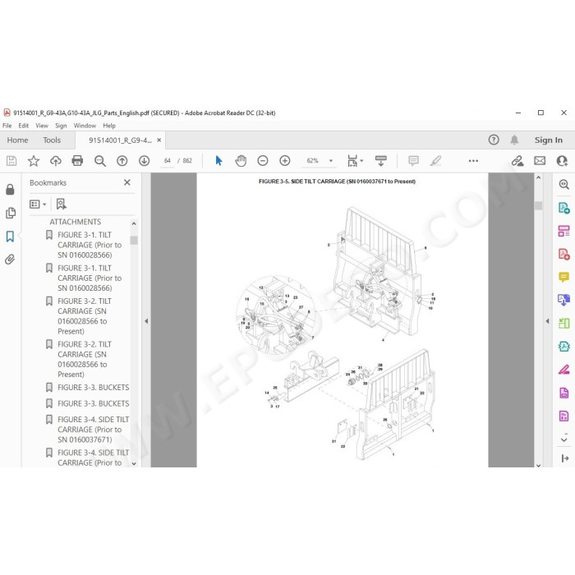Share a link to this file
The height and width of the screenshot is (575, 575).
coord(517,161)
